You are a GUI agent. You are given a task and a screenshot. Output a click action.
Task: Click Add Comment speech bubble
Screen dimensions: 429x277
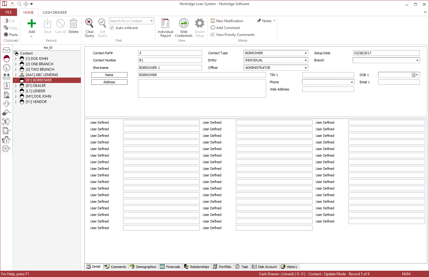click(x=213, y=28)
